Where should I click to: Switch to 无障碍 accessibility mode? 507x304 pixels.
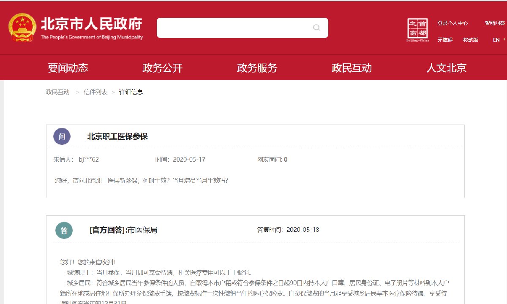pyautogui.click(x=445, y=40)
